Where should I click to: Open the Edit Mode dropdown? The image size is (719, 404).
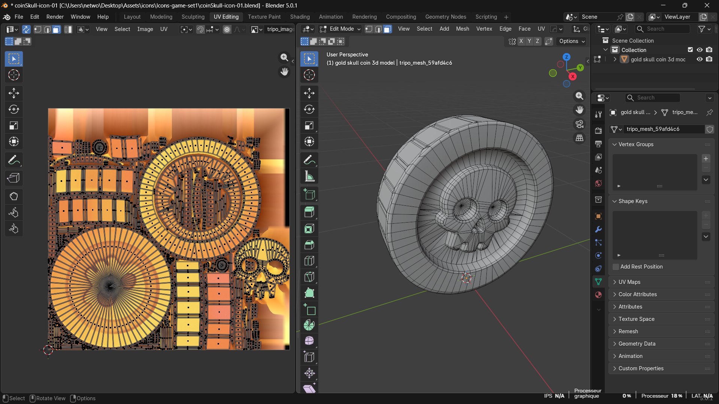340,29
